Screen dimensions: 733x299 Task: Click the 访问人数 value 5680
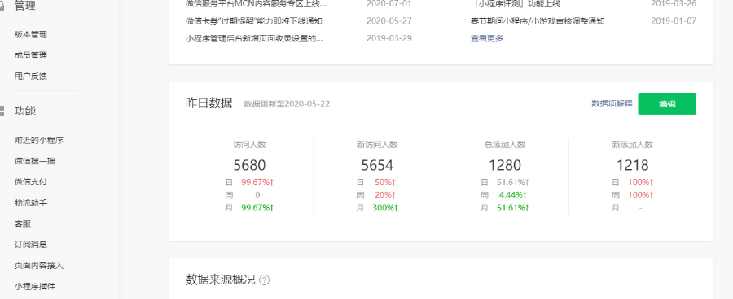(250, 165)
